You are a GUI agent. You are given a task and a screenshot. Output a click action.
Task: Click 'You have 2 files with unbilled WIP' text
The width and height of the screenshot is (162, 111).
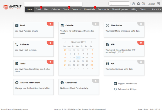[120, 50]
